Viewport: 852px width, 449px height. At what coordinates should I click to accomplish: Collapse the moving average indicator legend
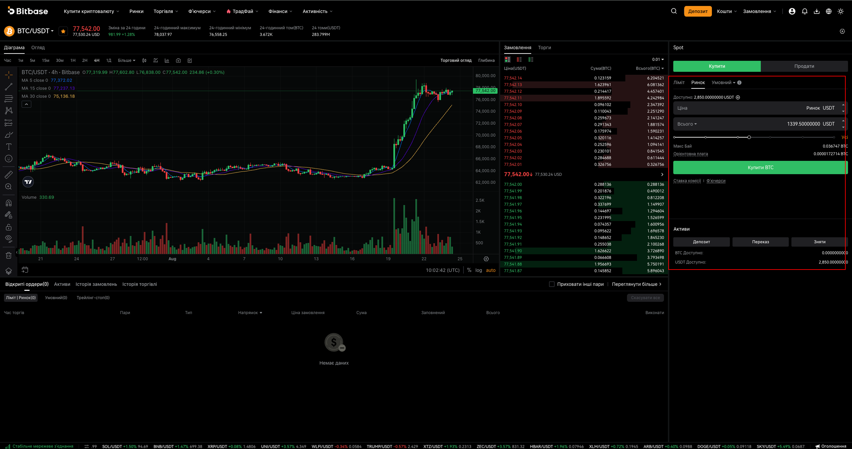coord(27,104)
